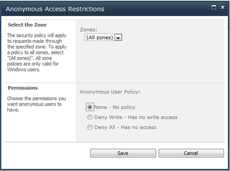The height and width of the screenshot is (171, 230).
Task: Click the 'Permissions' section heading
Action: tap(23, 88)
